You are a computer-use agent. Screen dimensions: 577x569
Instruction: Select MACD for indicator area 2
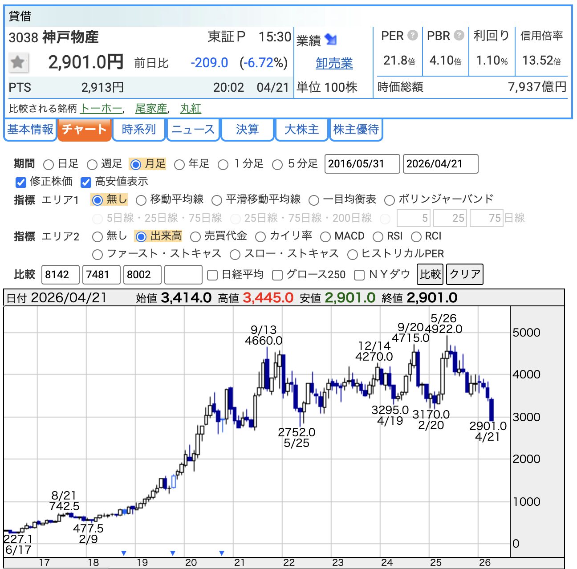coord(325,236)
